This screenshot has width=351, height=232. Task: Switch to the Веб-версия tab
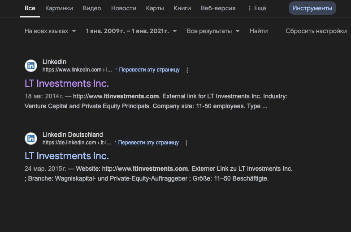click(x=218, y=8)
